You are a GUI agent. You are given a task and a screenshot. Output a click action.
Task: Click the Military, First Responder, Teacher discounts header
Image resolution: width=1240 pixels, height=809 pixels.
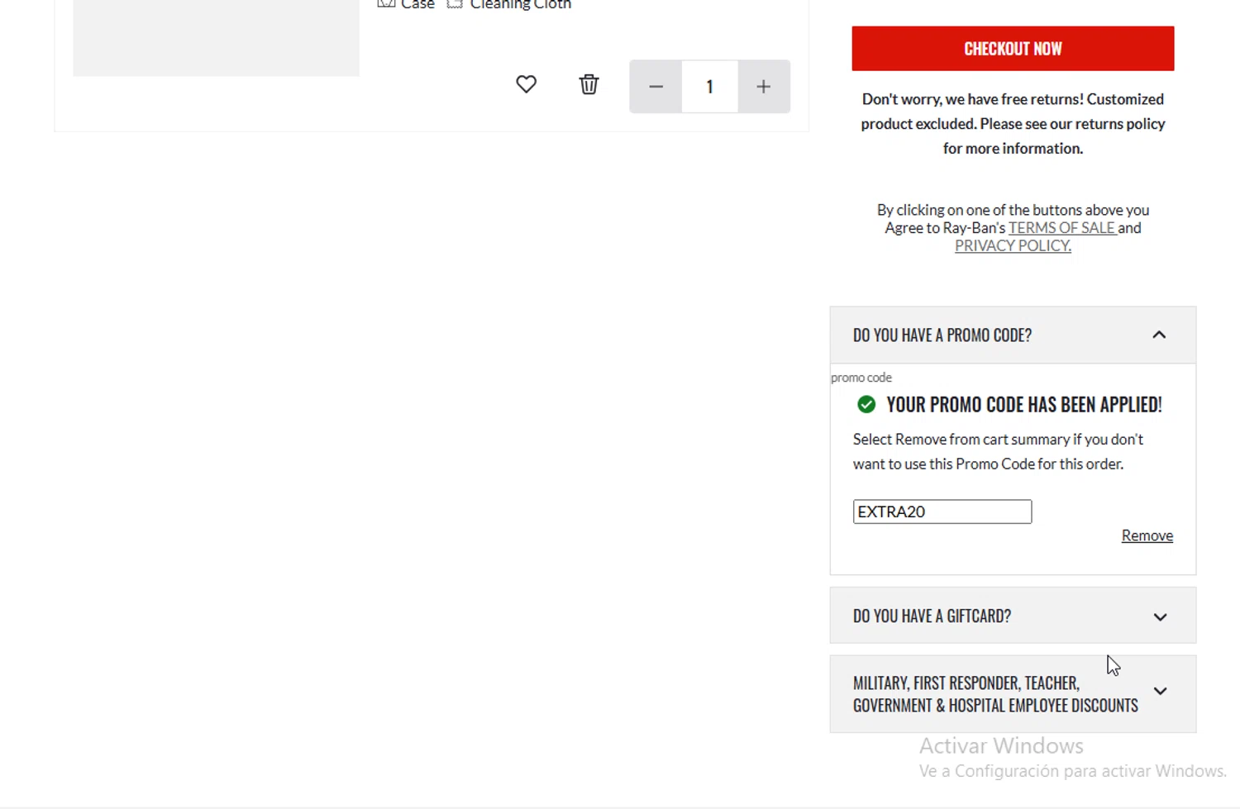coord(1013,694)
